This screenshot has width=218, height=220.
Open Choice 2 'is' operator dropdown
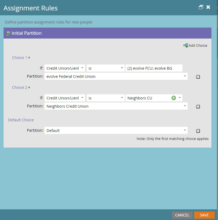click(122, 98)
